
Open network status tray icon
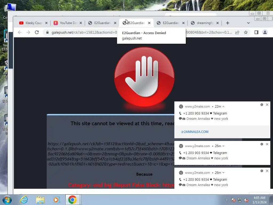240,200
